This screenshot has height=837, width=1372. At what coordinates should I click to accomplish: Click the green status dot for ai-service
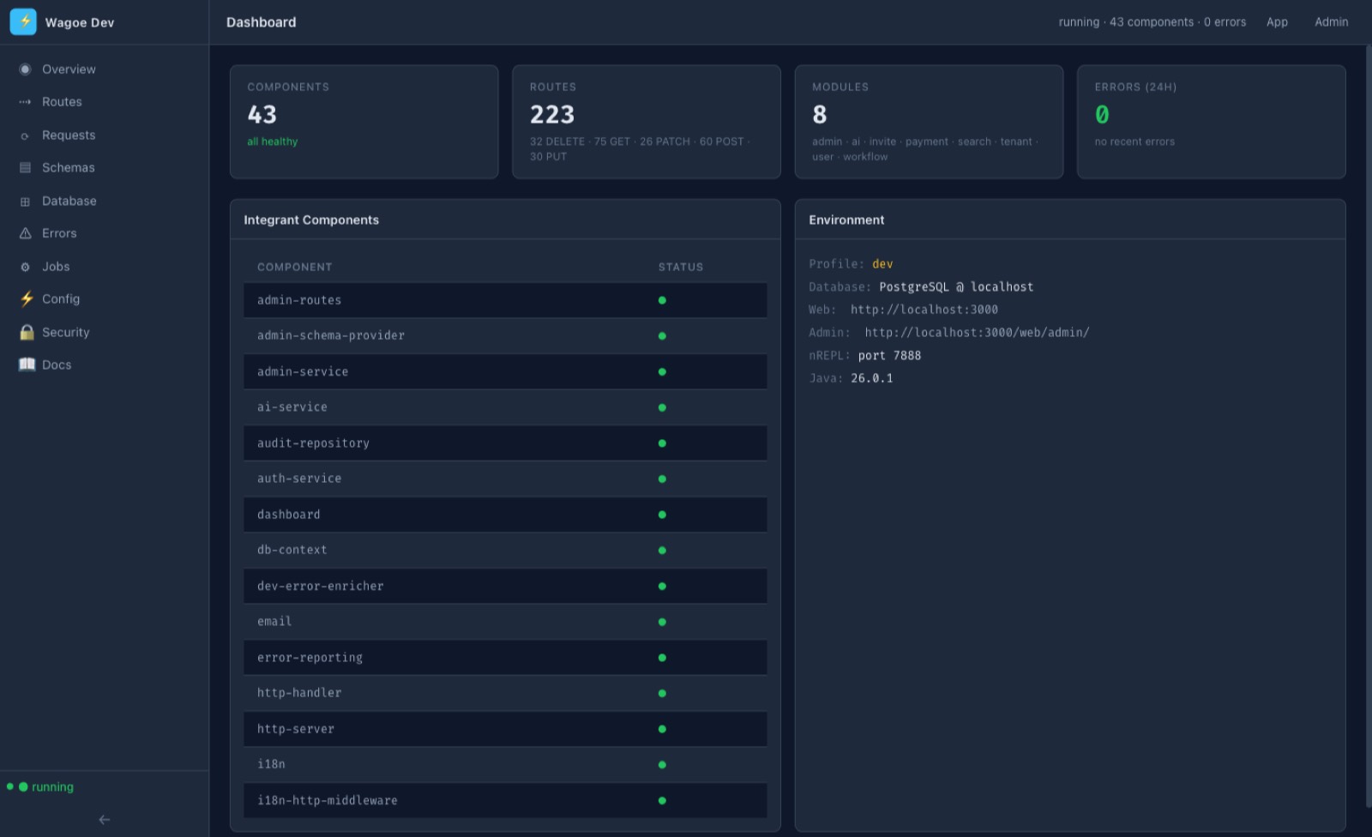662,407
